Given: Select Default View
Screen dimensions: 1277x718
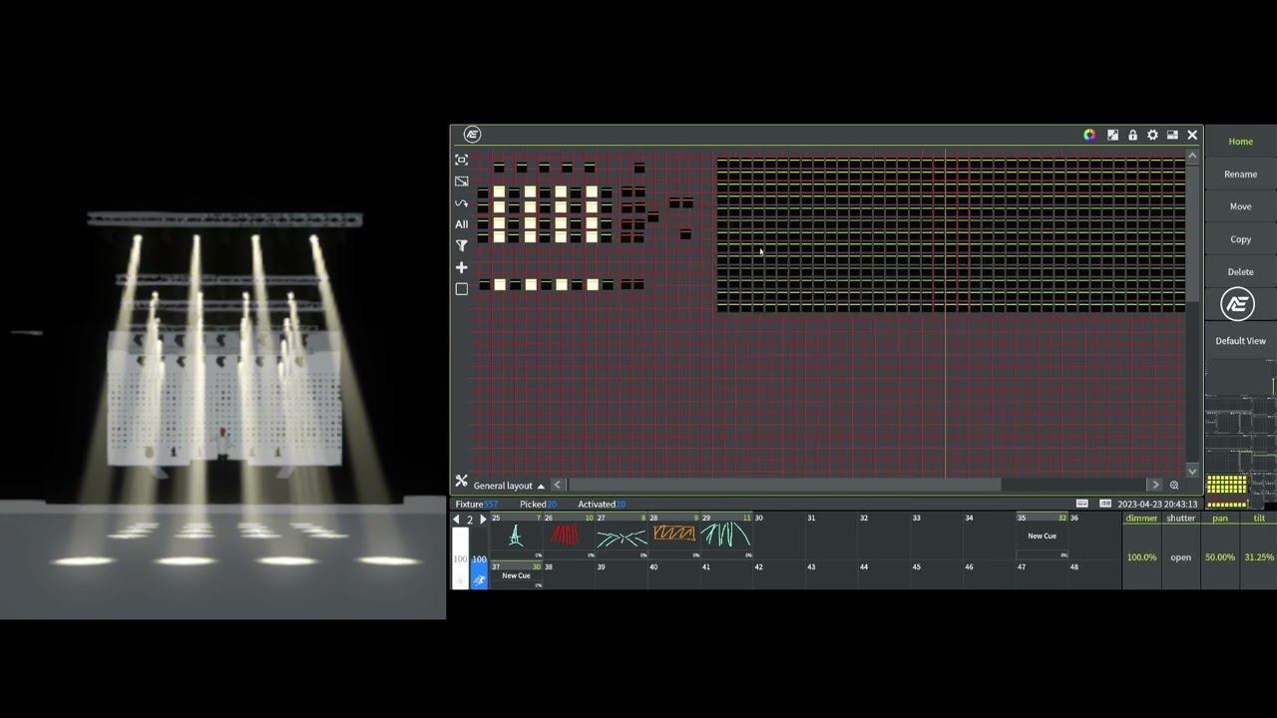Looking at the screenshot, I should click(x=1241, y=341).
